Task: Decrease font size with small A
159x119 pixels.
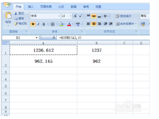Action: (x=80, y=16)
